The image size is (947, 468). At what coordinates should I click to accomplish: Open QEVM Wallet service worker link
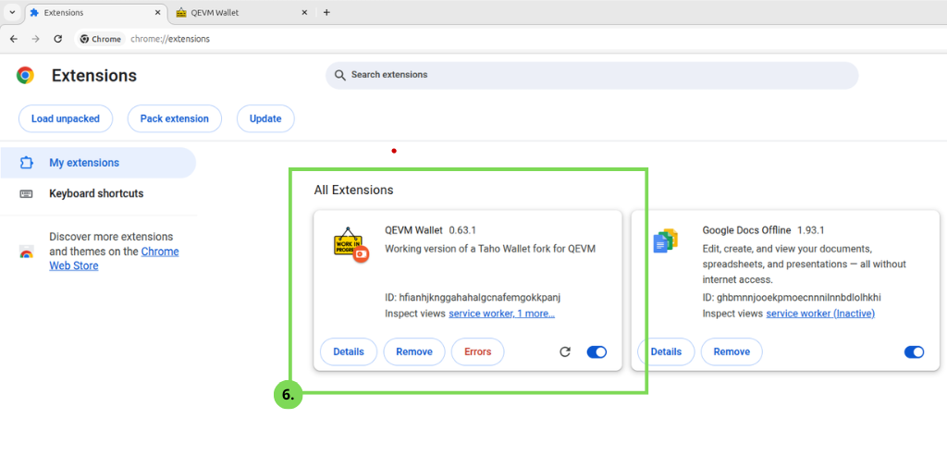point(501,314)
